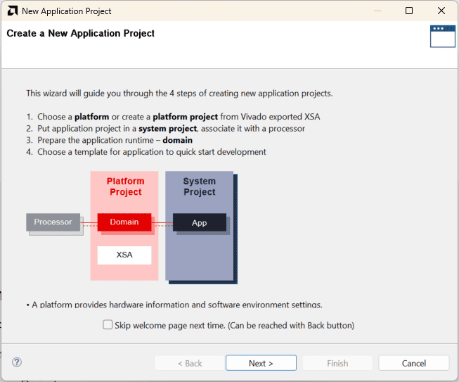Click the AMD logo in title bar
Viewport: 459px width, 382px height.
[x=12, y=11]
